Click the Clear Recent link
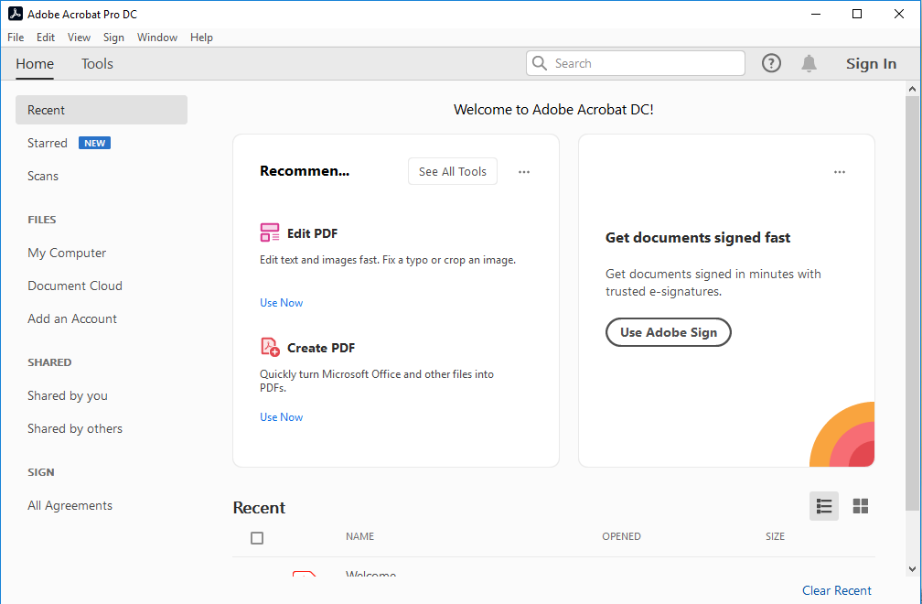Viewport: 922px width, 604px height. coord(836,590)
